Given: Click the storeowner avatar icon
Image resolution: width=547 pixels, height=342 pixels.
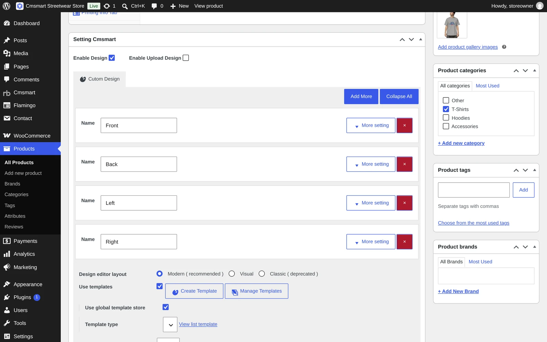Looking at the screenshot, I should 540,6.
